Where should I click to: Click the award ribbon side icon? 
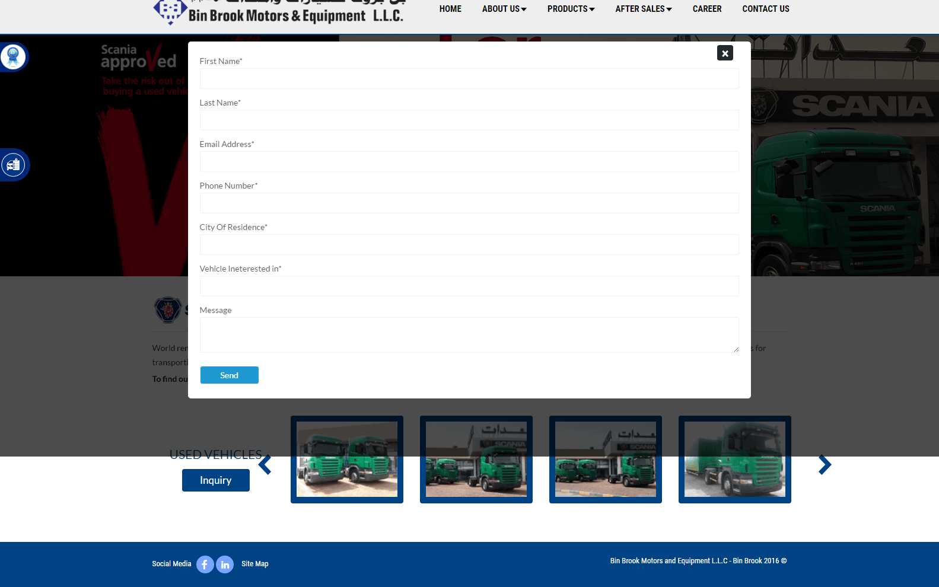[13, 57]
